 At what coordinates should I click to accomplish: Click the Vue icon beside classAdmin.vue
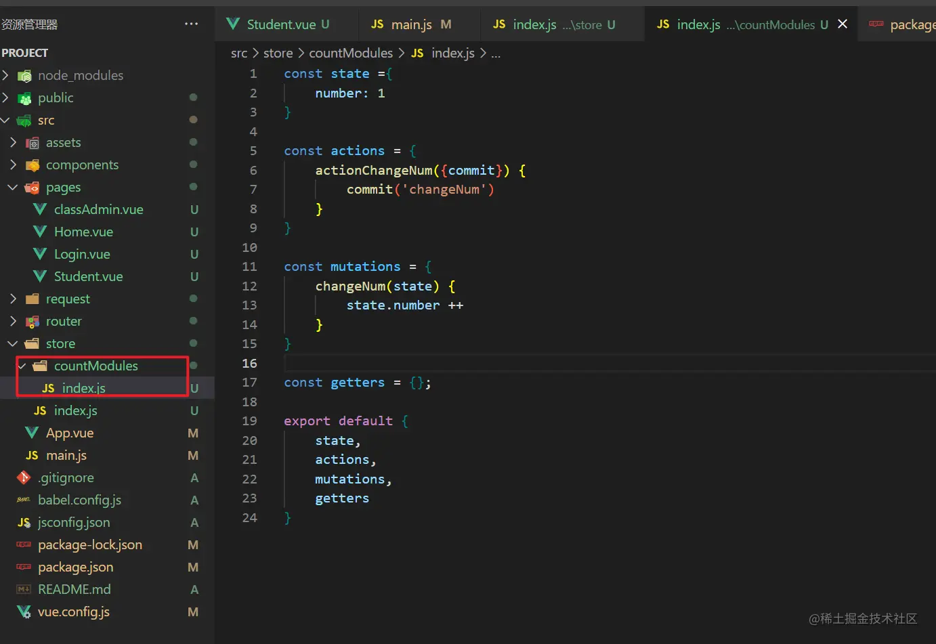click(x=40, y=209)
